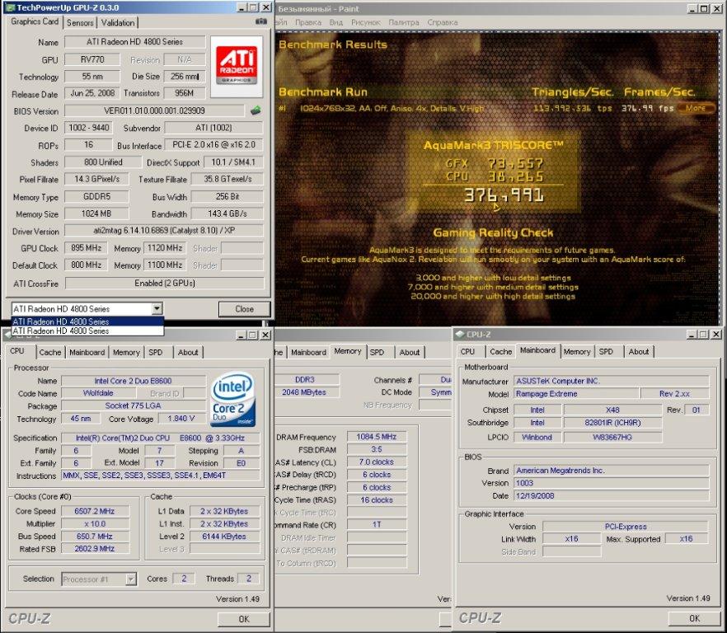Image resolution: width=727 pixels, height=633 pixels.
Task: Click the camera screenshot icon in GPU-Z
Action: pyautogui.click(x=261, y=21)
